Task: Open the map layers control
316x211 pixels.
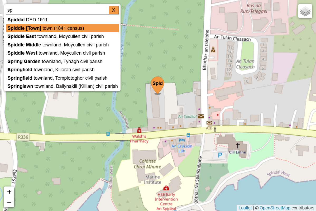Action: [305, 11]
